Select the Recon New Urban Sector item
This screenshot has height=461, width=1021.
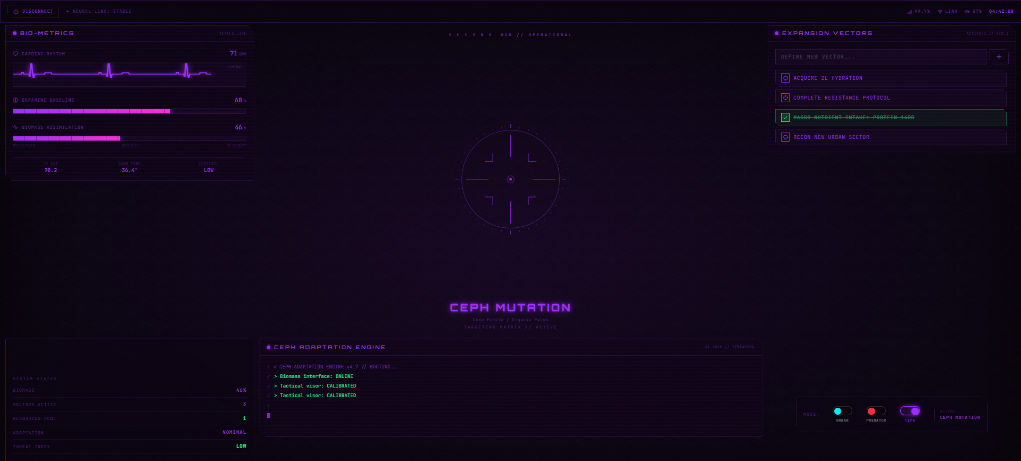coord(891,137)
